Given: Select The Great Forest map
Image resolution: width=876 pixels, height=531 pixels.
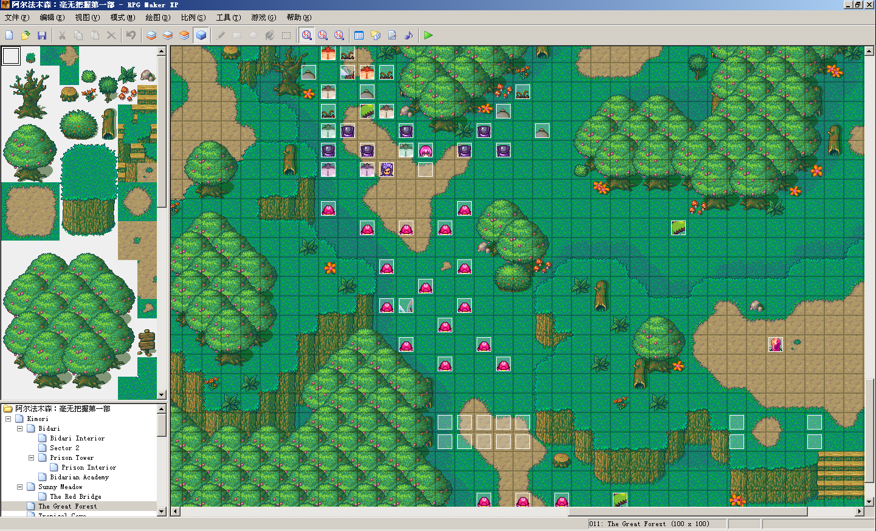Looking at the screenshot, I should (x=67, y=506).
